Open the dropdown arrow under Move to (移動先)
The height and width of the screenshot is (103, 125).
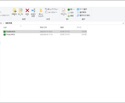14,15
